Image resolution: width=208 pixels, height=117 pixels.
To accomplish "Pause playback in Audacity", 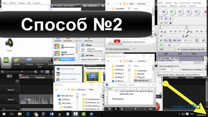I will pos(164,12).
